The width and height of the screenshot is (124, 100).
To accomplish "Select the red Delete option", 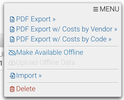I will coord(23,89).
